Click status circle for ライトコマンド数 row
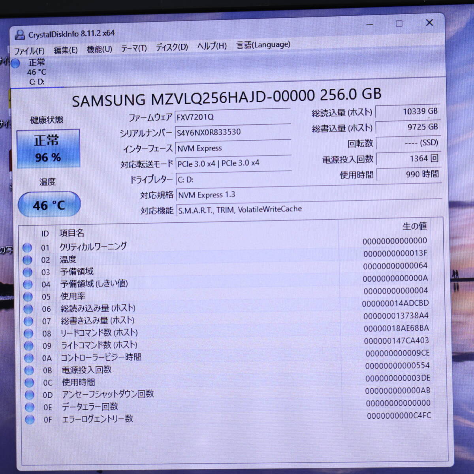This screenshot has width=474, height=474. click(29, 346)
